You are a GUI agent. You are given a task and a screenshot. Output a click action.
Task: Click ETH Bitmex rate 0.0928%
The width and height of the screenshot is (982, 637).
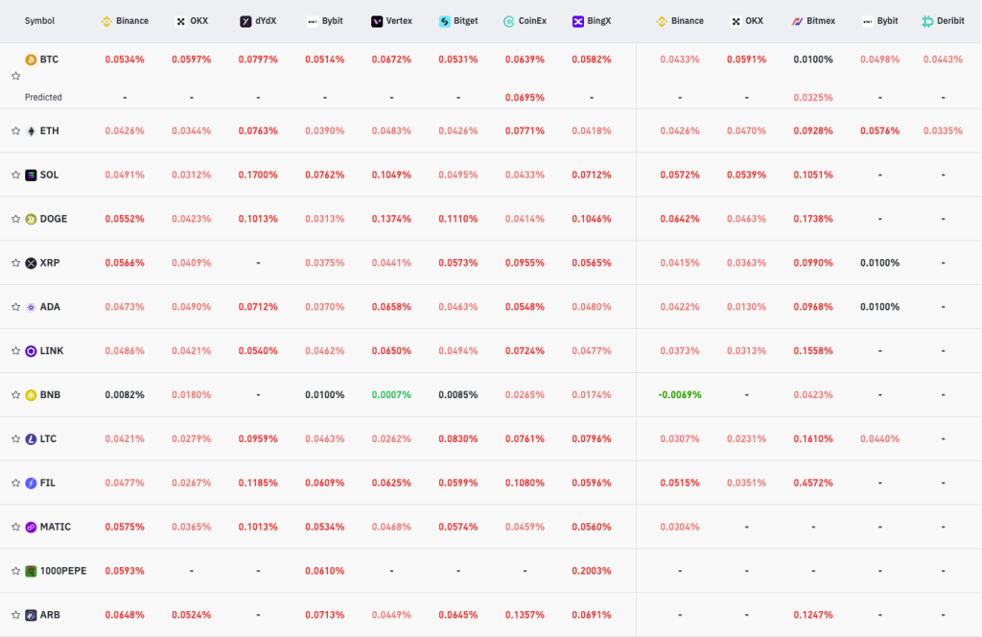tap(813, 130)
